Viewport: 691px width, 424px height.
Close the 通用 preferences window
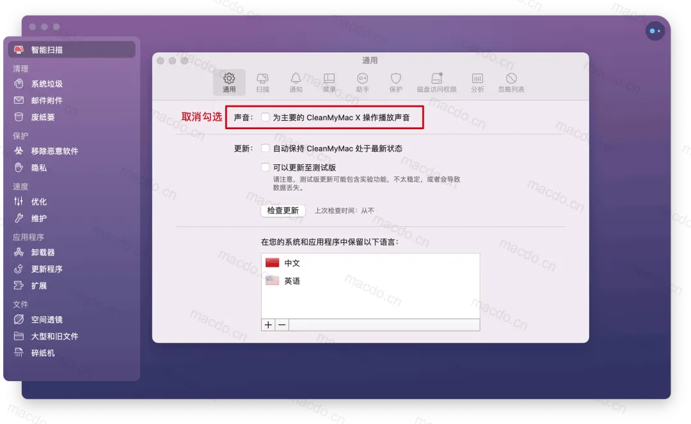(x=161, y=61)
